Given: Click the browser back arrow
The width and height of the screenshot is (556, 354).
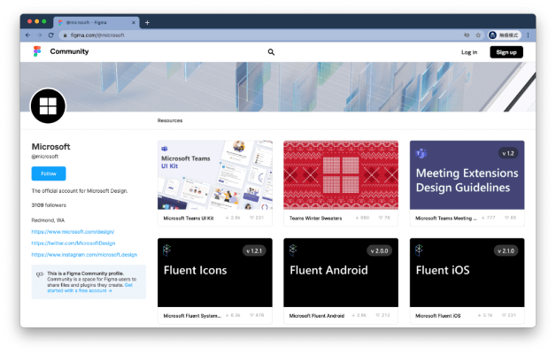Looking at the screenshot, I should pyautogui.click(x=27, y=35).
